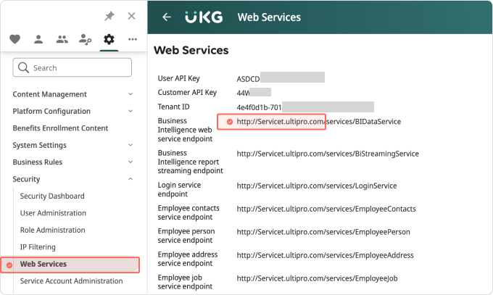Viewport: 493px width, 295px height.
Task: Click "Employee person service endpoint" label
Action: coord(186,236)
